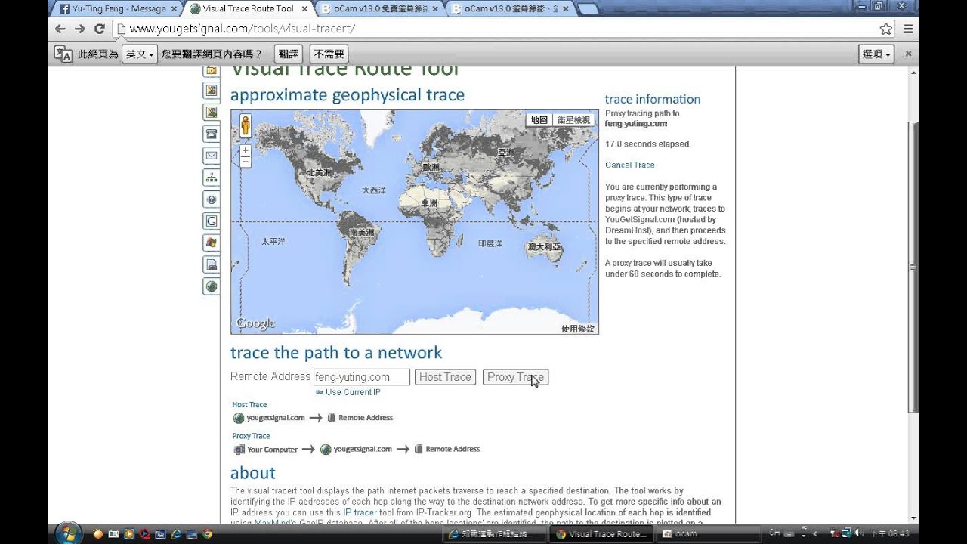Click the volume speaker tray icon
967x544 pixels.
click(859, 533)
